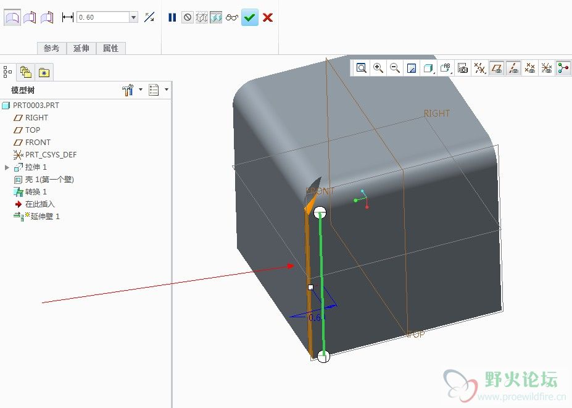
Task: Accept the feature with the green check
Action: 250,17
